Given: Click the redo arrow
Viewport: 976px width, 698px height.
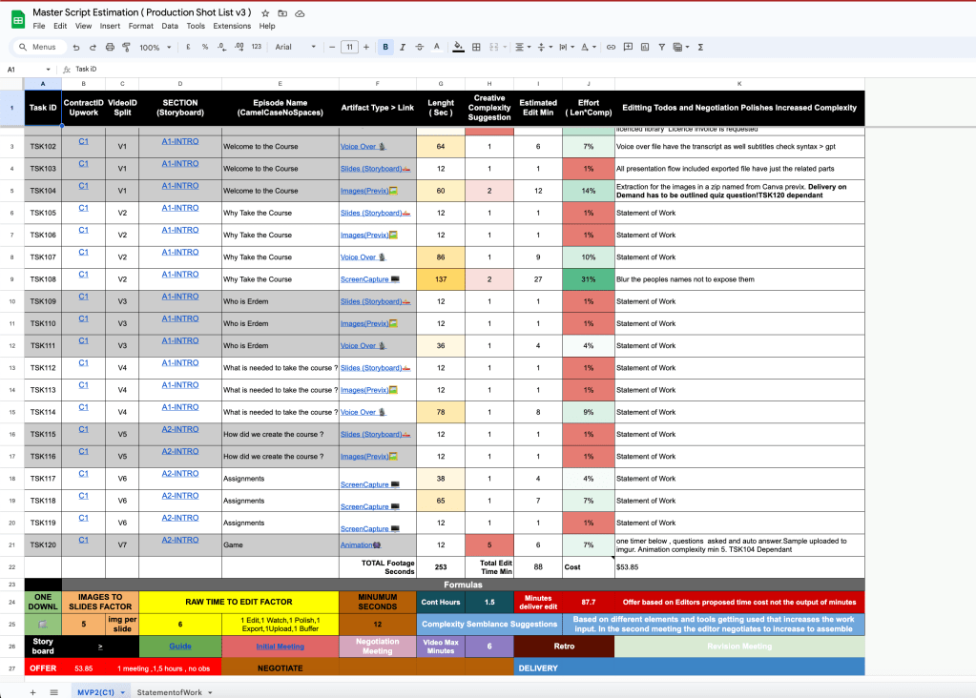Looking at the screenshot, I should point(93,48).
